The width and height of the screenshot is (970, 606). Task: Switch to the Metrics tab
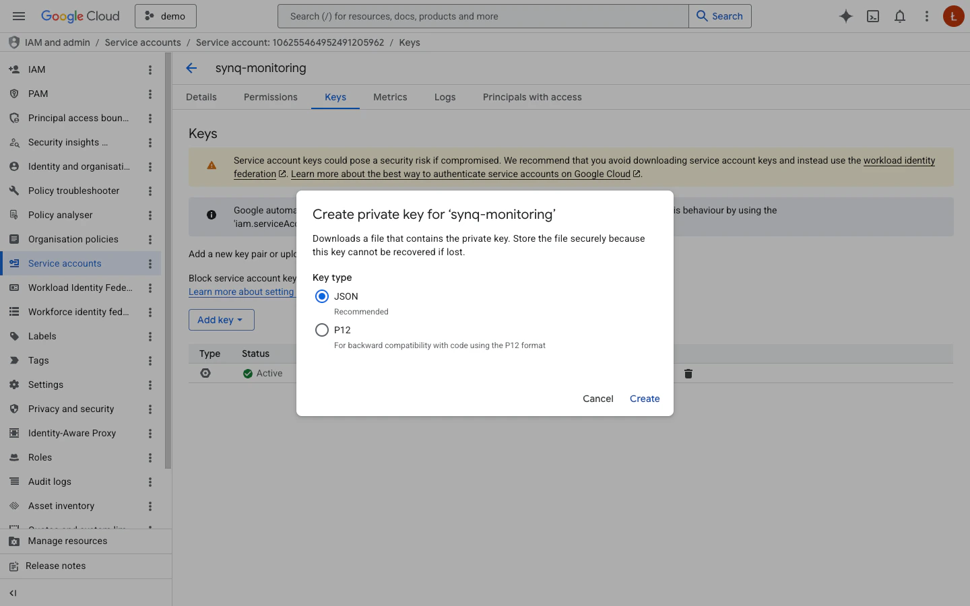(390, 97)
